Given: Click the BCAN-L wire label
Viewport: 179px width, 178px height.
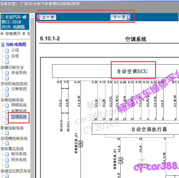Looking at the screenshot, I should click(x=68, y=126).
